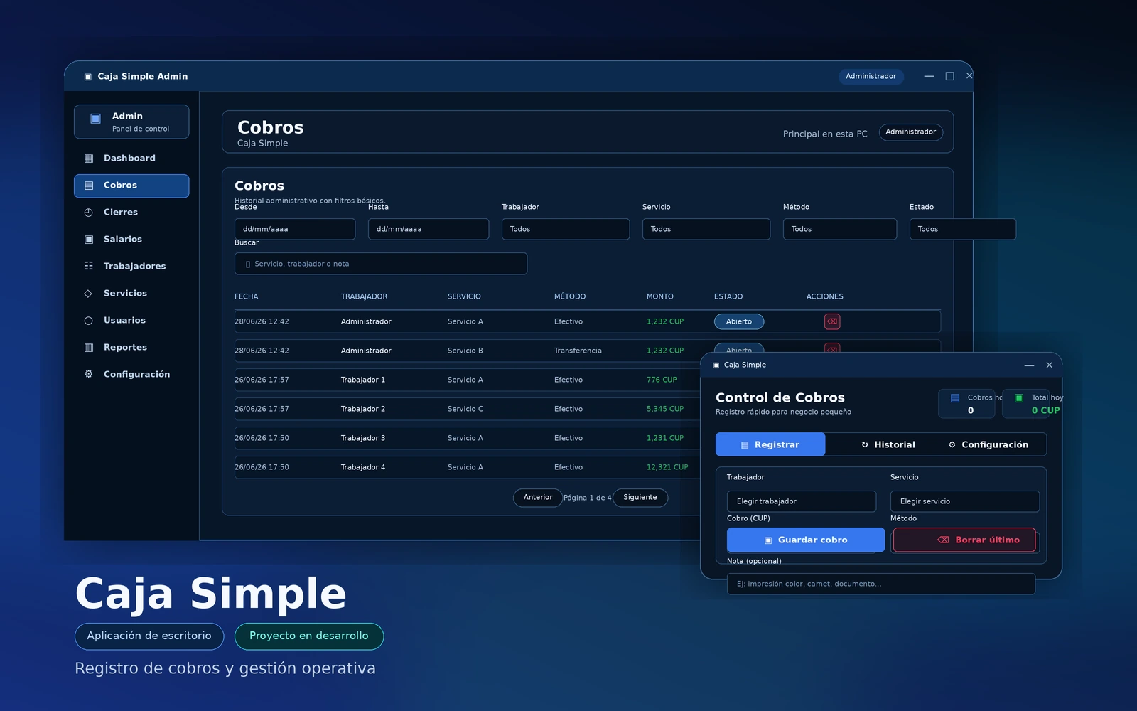Click the Admin panel logo icon
Screen dimensions: 1137x711
95,119
